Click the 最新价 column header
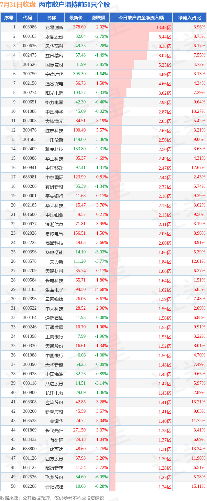The height and width of the screenshot is (501, 207). (x=76, y=18)
